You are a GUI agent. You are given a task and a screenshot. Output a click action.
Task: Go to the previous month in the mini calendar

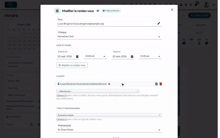coord(8,25)
